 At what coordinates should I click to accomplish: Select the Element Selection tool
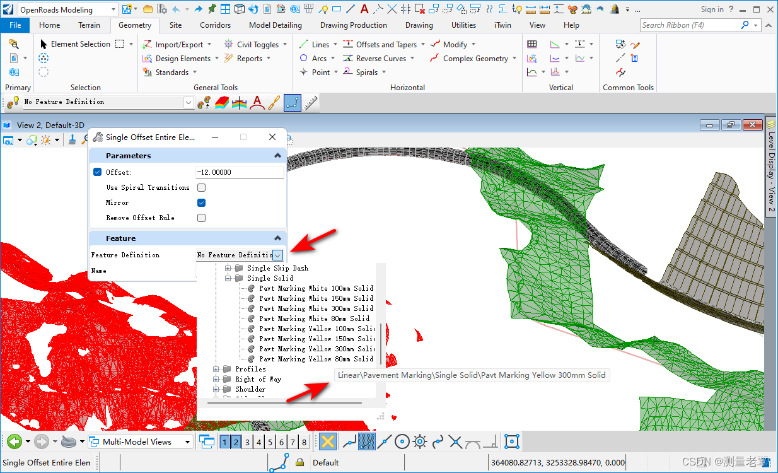pyautogui.click(x=75, y=44)
